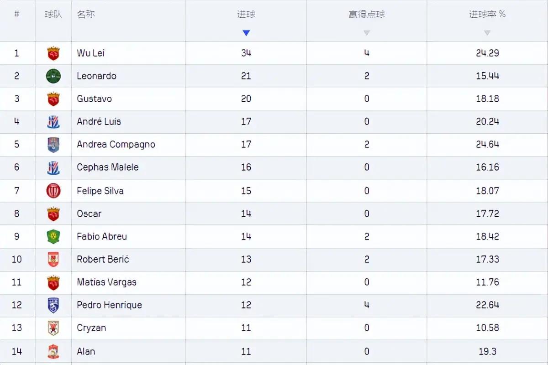The image size is (548, 365).
Task: Sort by 赢得点球 using its arrow
Action: point(367,33)
